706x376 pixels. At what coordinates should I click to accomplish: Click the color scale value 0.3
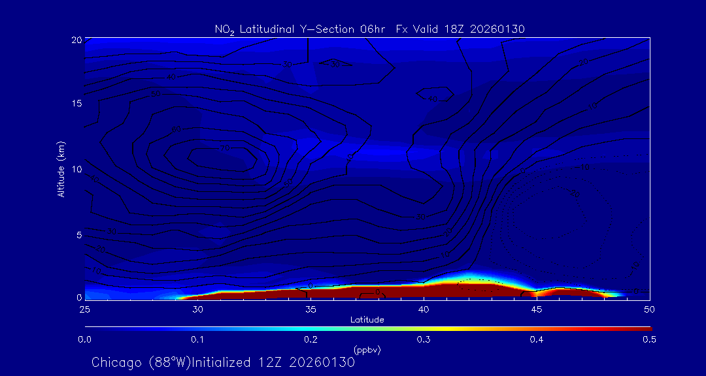(x=424, y=340)
